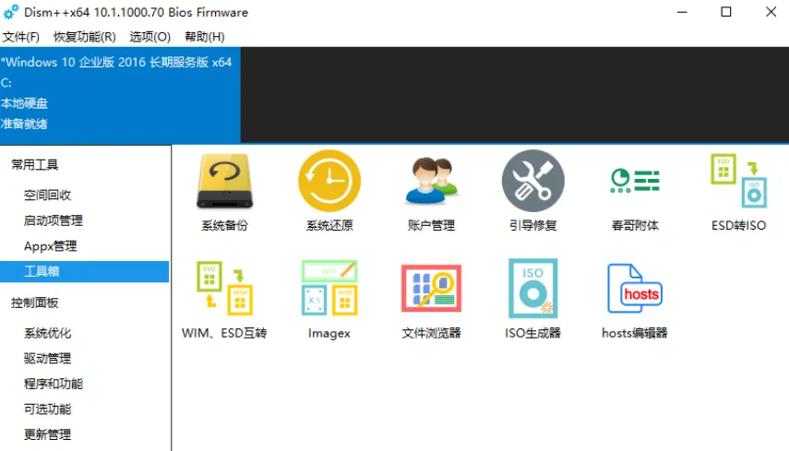
Task: Launch the Imagex tool icon
Action: coord(329,289)
